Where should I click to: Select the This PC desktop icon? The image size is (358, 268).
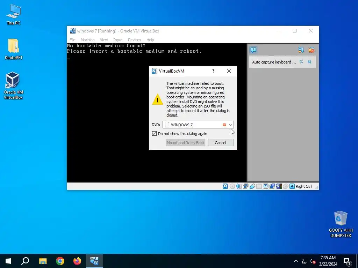pyautogui.click(x=14, y=15)
